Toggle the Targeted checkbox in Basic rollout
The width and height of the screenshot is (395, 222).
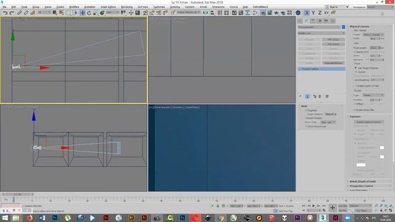click(x=306, y=110)
